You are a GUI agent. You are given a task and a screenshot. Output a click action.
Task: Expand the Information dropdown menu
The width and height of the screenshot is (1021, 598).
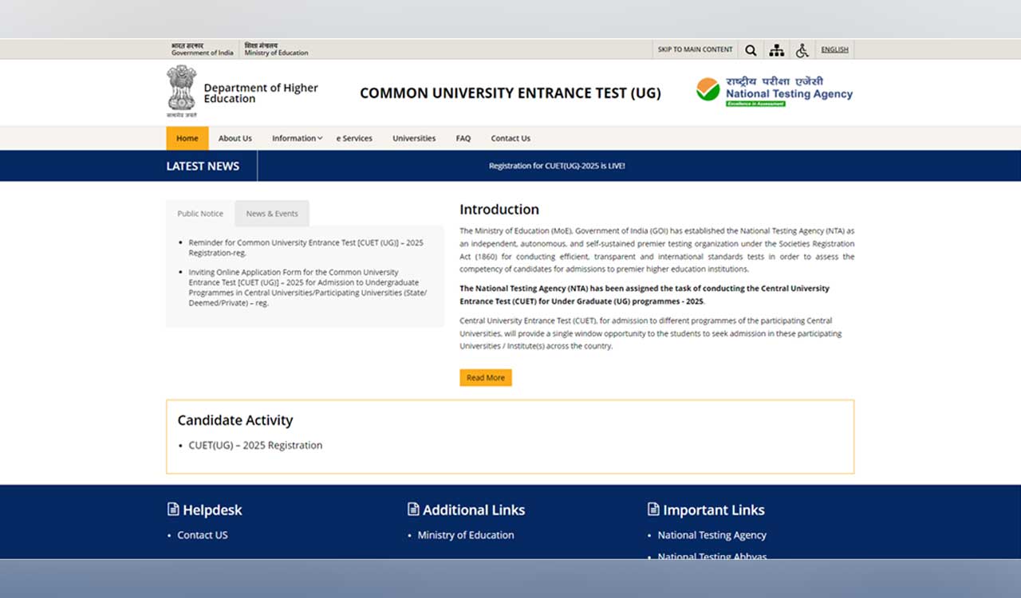click(296, 138)
